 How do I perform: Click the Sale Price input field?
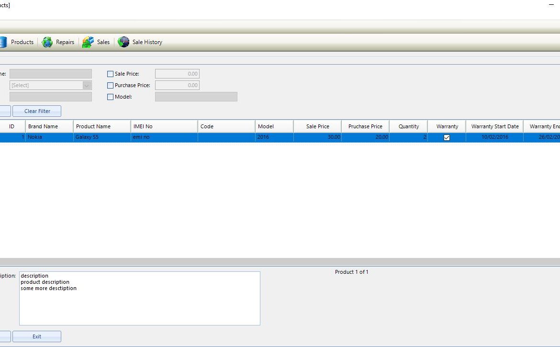pos(177,74)
